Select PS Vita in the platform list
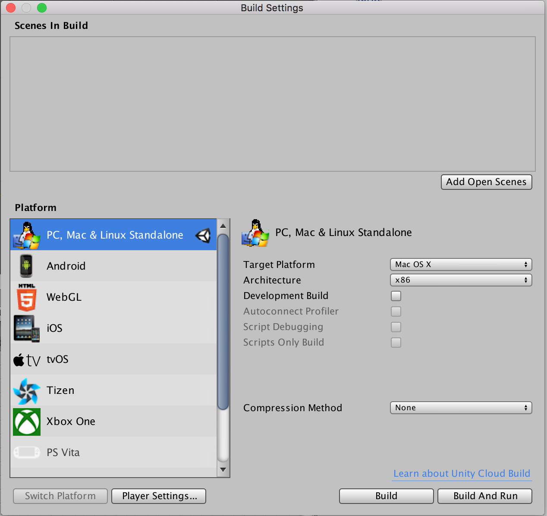The height and width of the screenshot is (516, 547). [x=113, y=452]
